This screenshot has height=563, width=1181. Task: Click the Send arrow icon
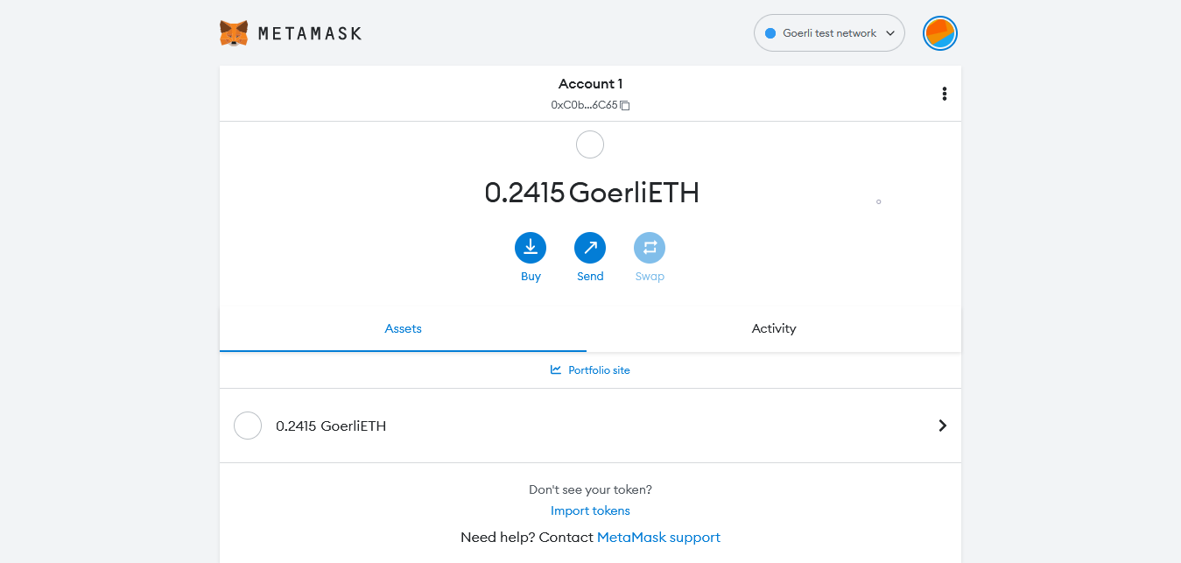tap(590, 248)
